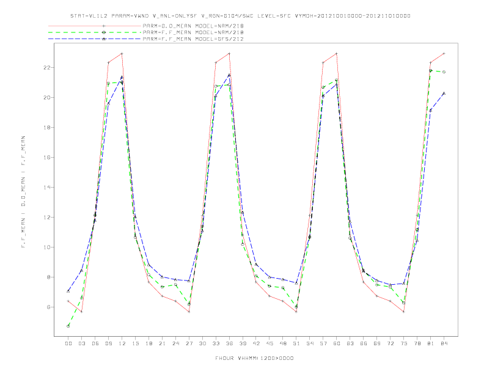
Task: Click x-axis tick label 33
Action: pyautogui.click(x=216, y=343)
